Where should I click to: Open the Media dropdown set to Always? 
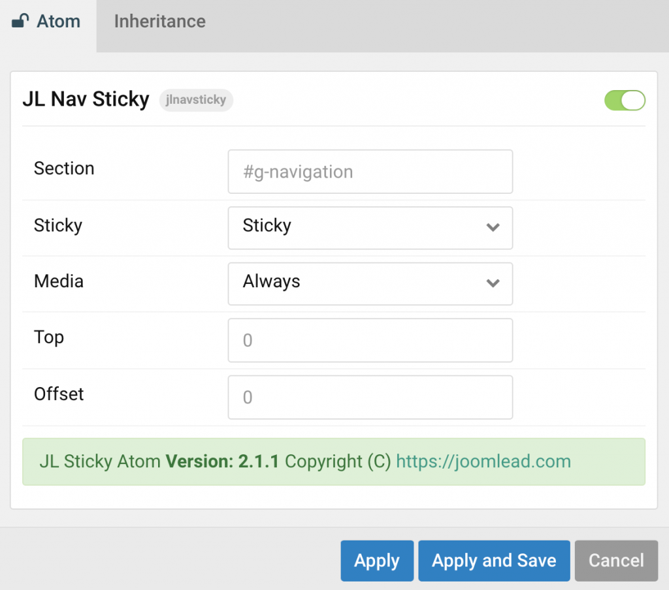coord(370,284)
